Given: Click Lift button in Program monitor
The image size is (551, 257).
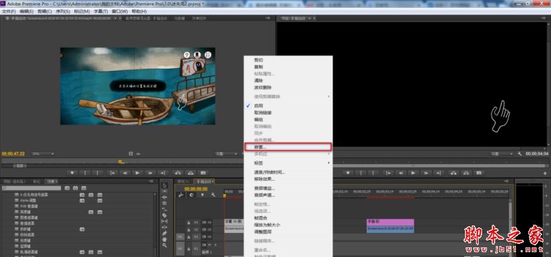Looking at the screenshot, I should click(x=454, y=173).
